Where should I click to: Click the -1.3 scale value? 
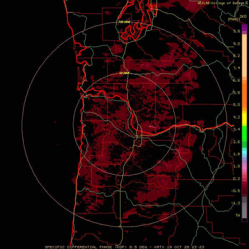[x=235, y=203]
